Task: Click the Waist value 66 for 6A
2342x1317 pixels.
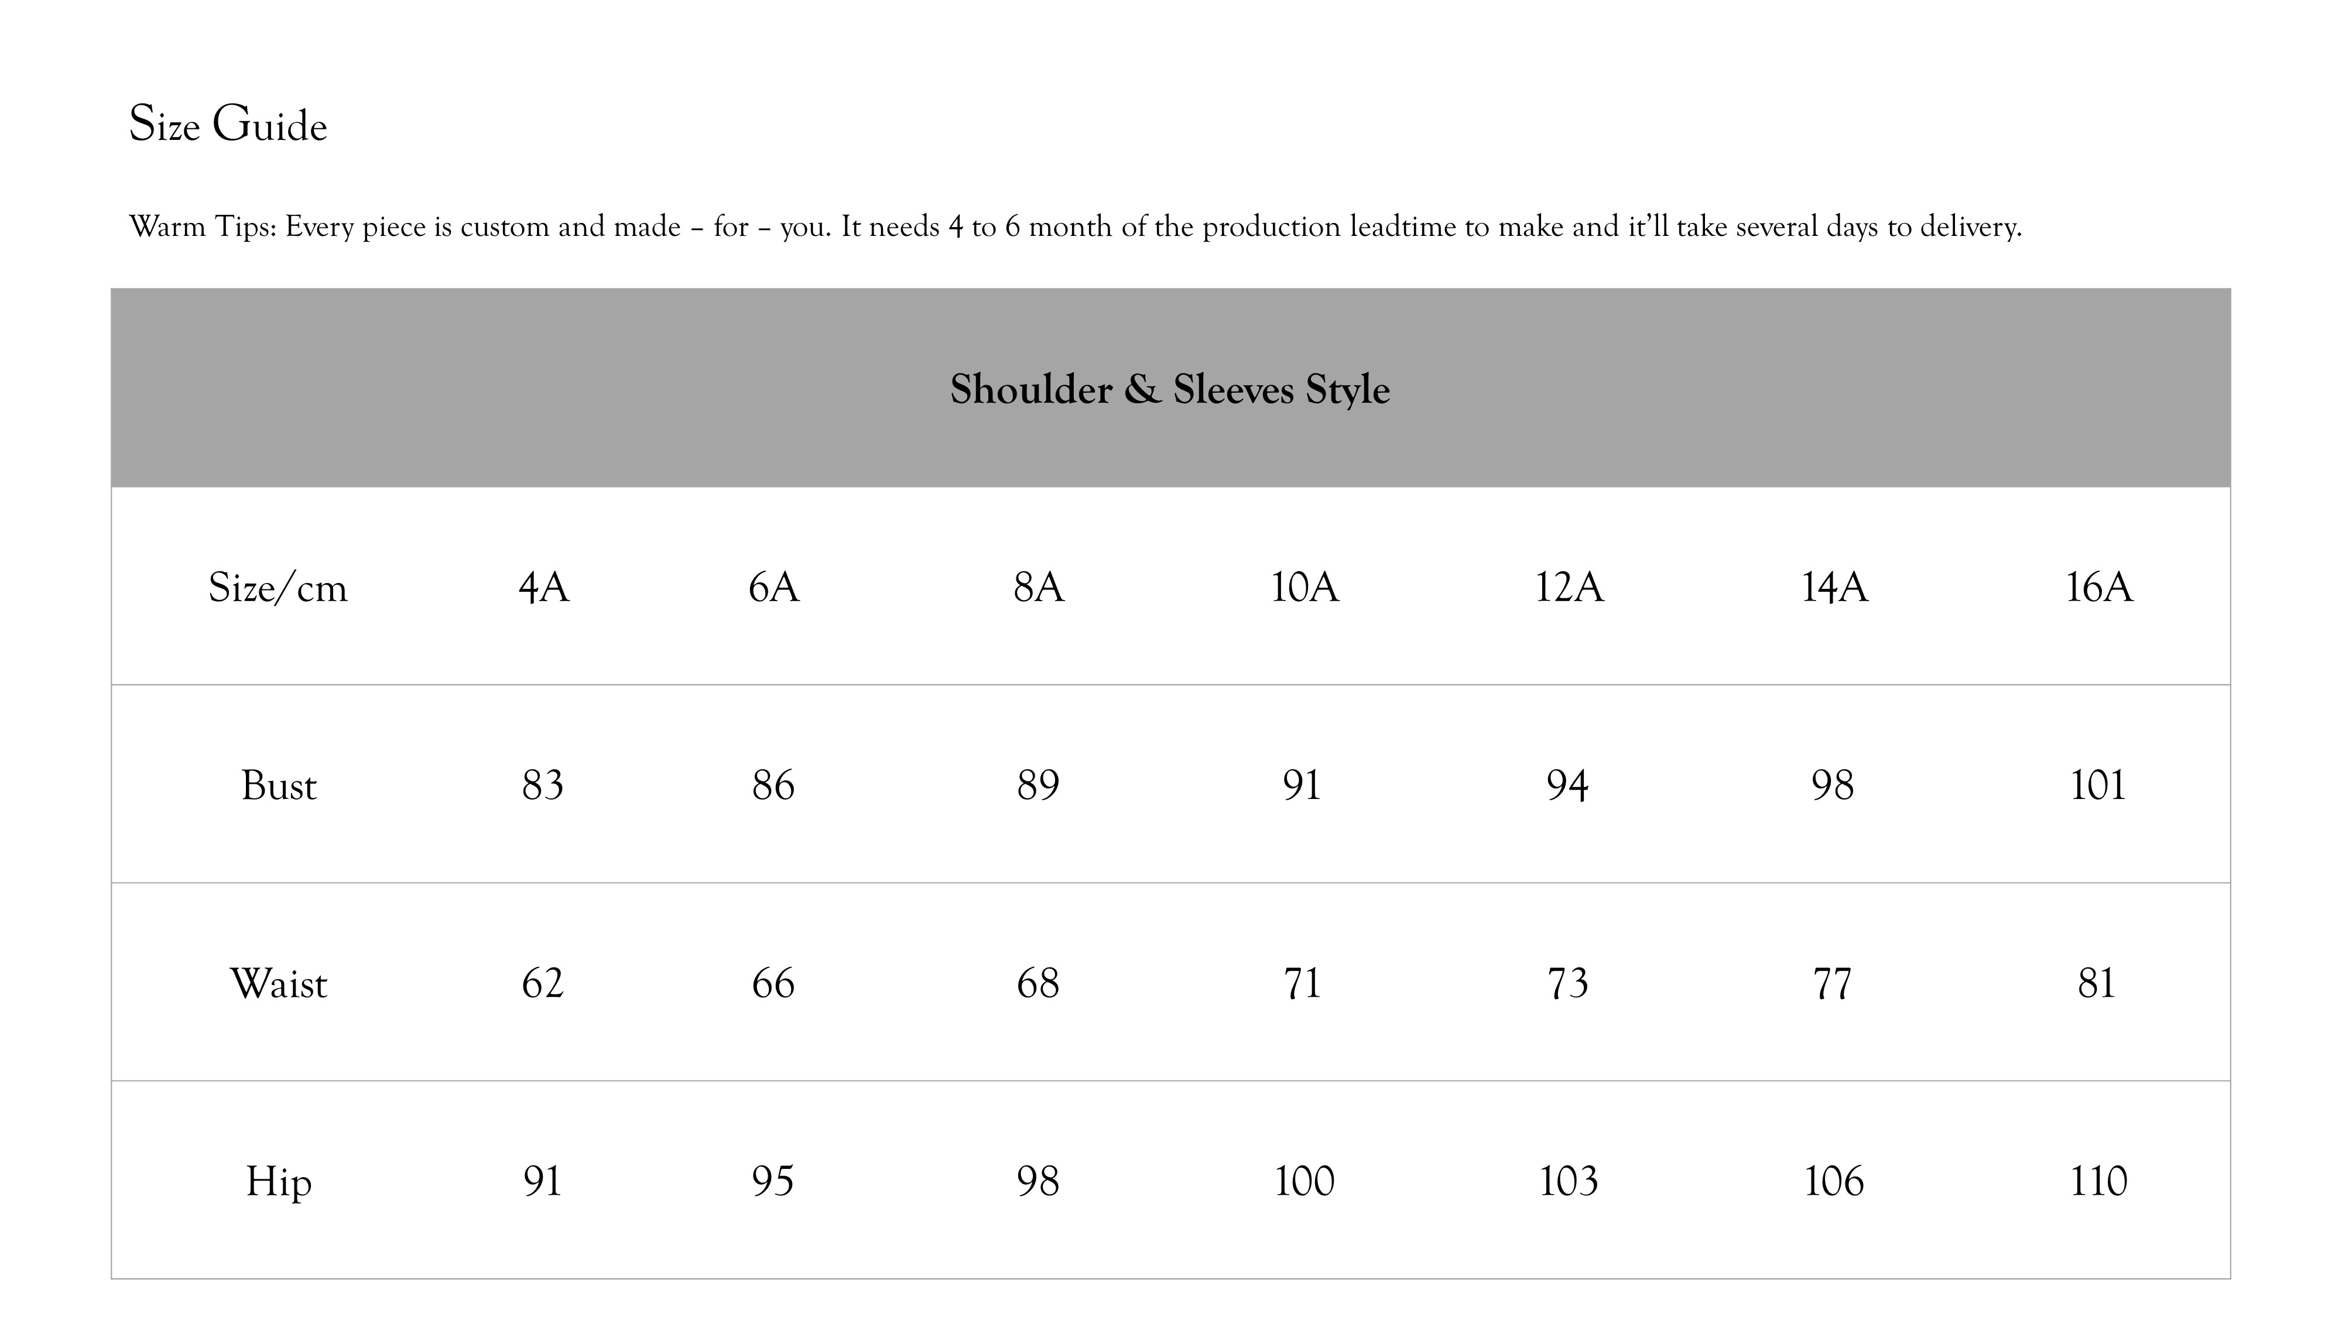Action: [773, 983]
